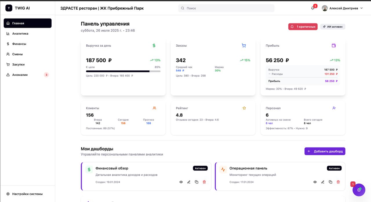Click the star icon on 'Рейтинг' card
Image resolution: width=371 pixels, height=202 pixels.
[x=244, y=108]
